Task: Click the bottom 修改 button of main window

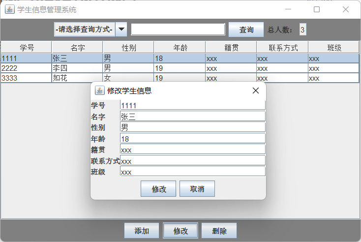Action: [x=180, y=231]
